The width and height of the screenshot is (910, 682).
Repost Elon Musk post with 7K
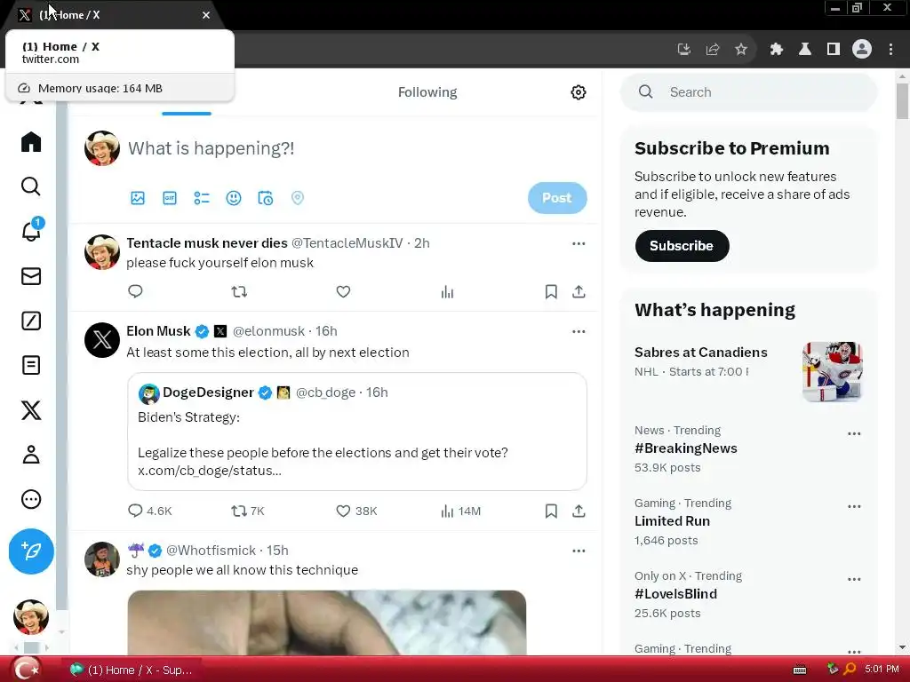(248, 511)
